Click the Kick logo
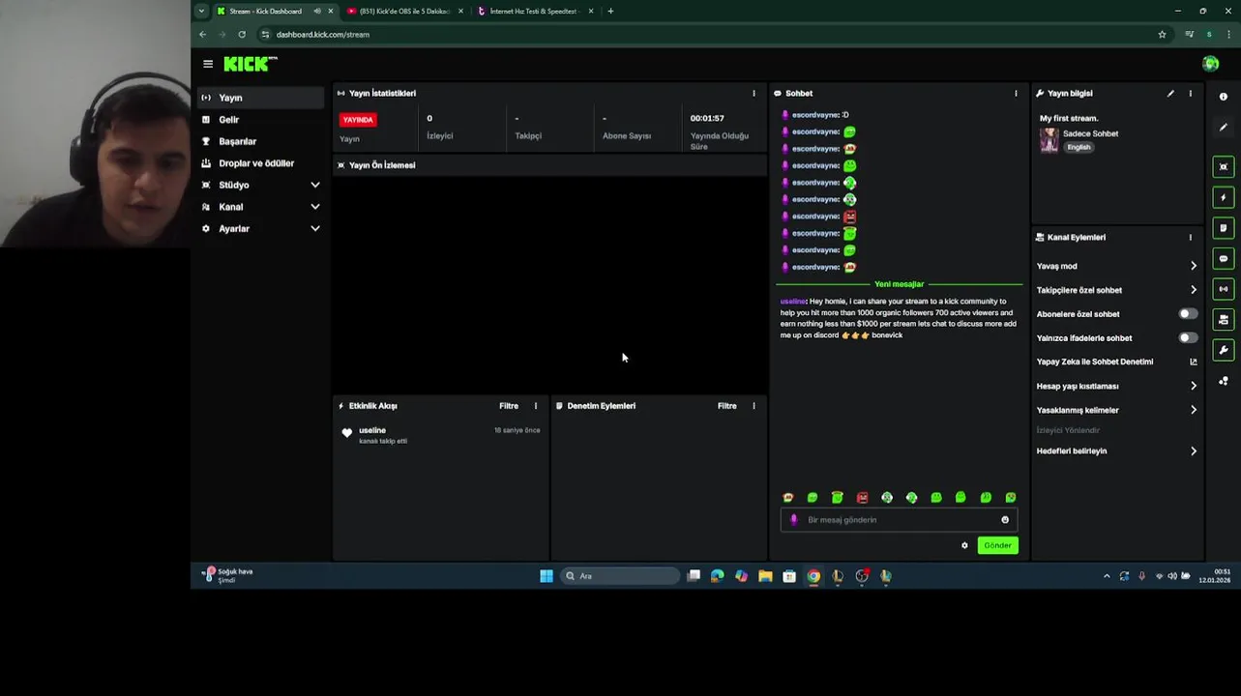This screenshot has width=1241, height=696. [x=250, y=64]
